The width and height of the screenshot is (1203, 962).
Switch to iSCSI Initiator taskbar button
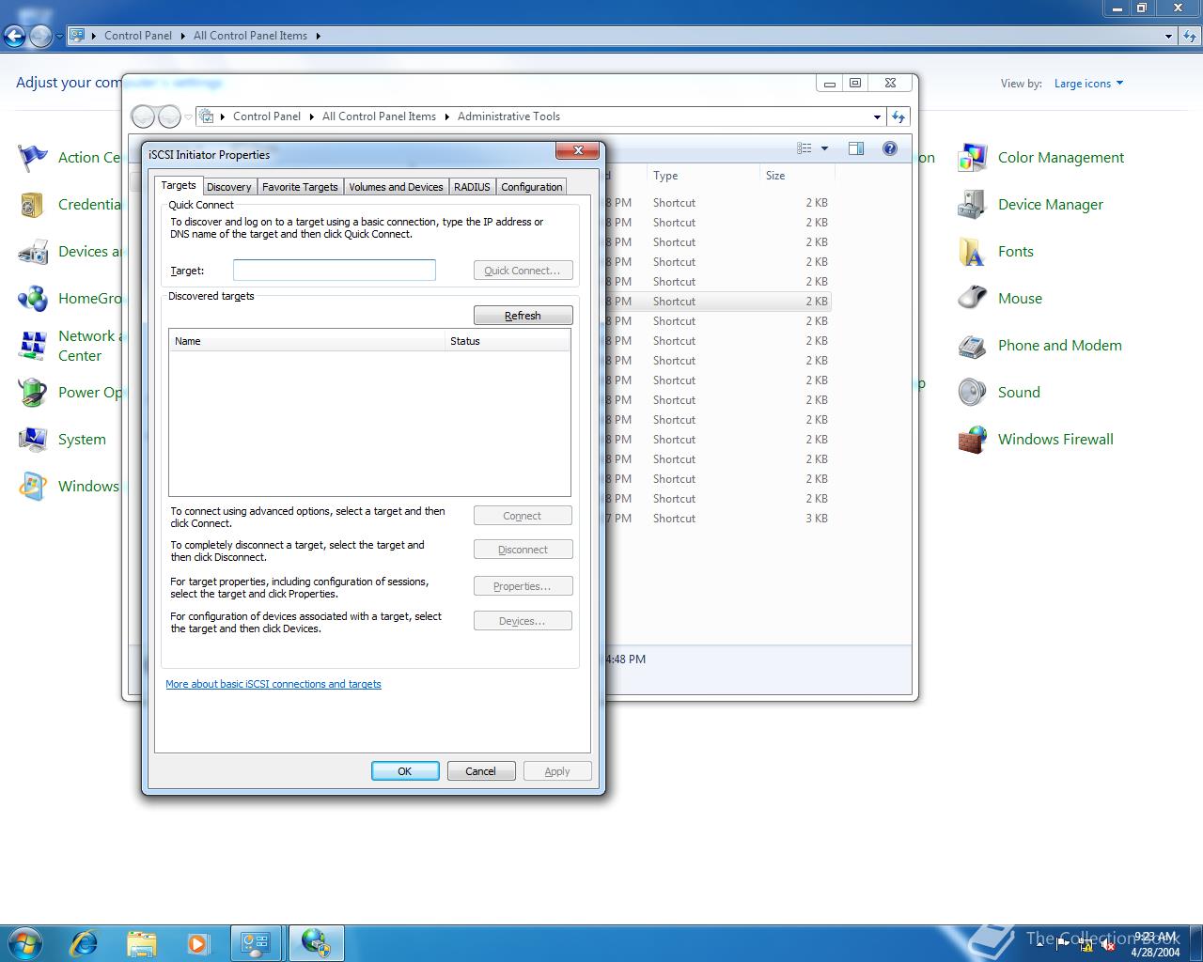[x=316, y=943]
